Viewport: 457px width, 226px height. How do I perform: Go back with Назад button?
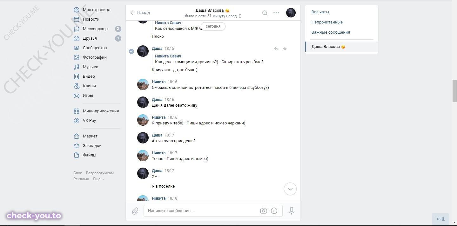(140, 13)
